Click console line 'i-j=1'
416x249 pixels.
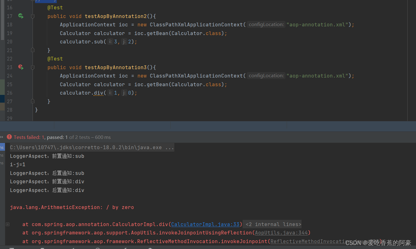click(18, 165)
